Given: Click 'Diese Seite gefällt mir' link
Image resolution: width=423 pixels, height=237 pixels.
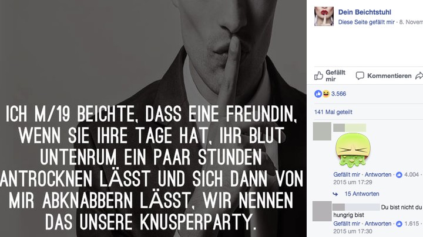Looking at the screenshot, I should coord(366,22).
